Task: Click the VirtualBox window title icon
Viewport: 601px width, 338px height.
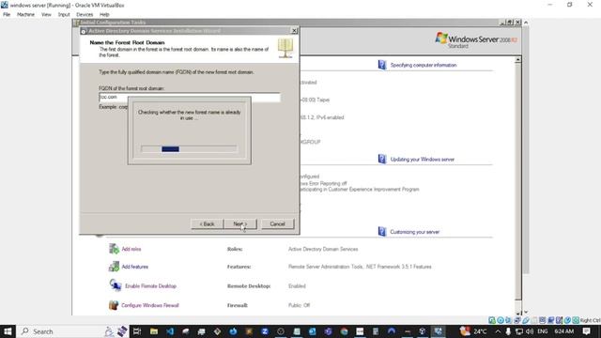Action: [4, 5]
